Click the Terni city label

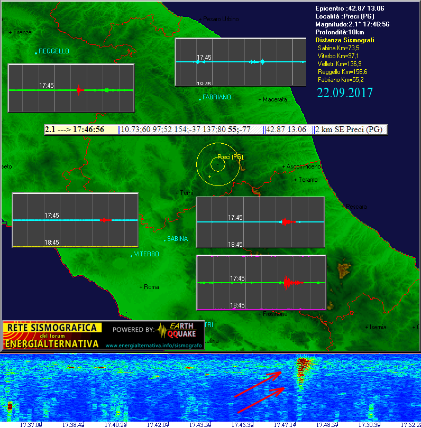click(x=186, y=193)
